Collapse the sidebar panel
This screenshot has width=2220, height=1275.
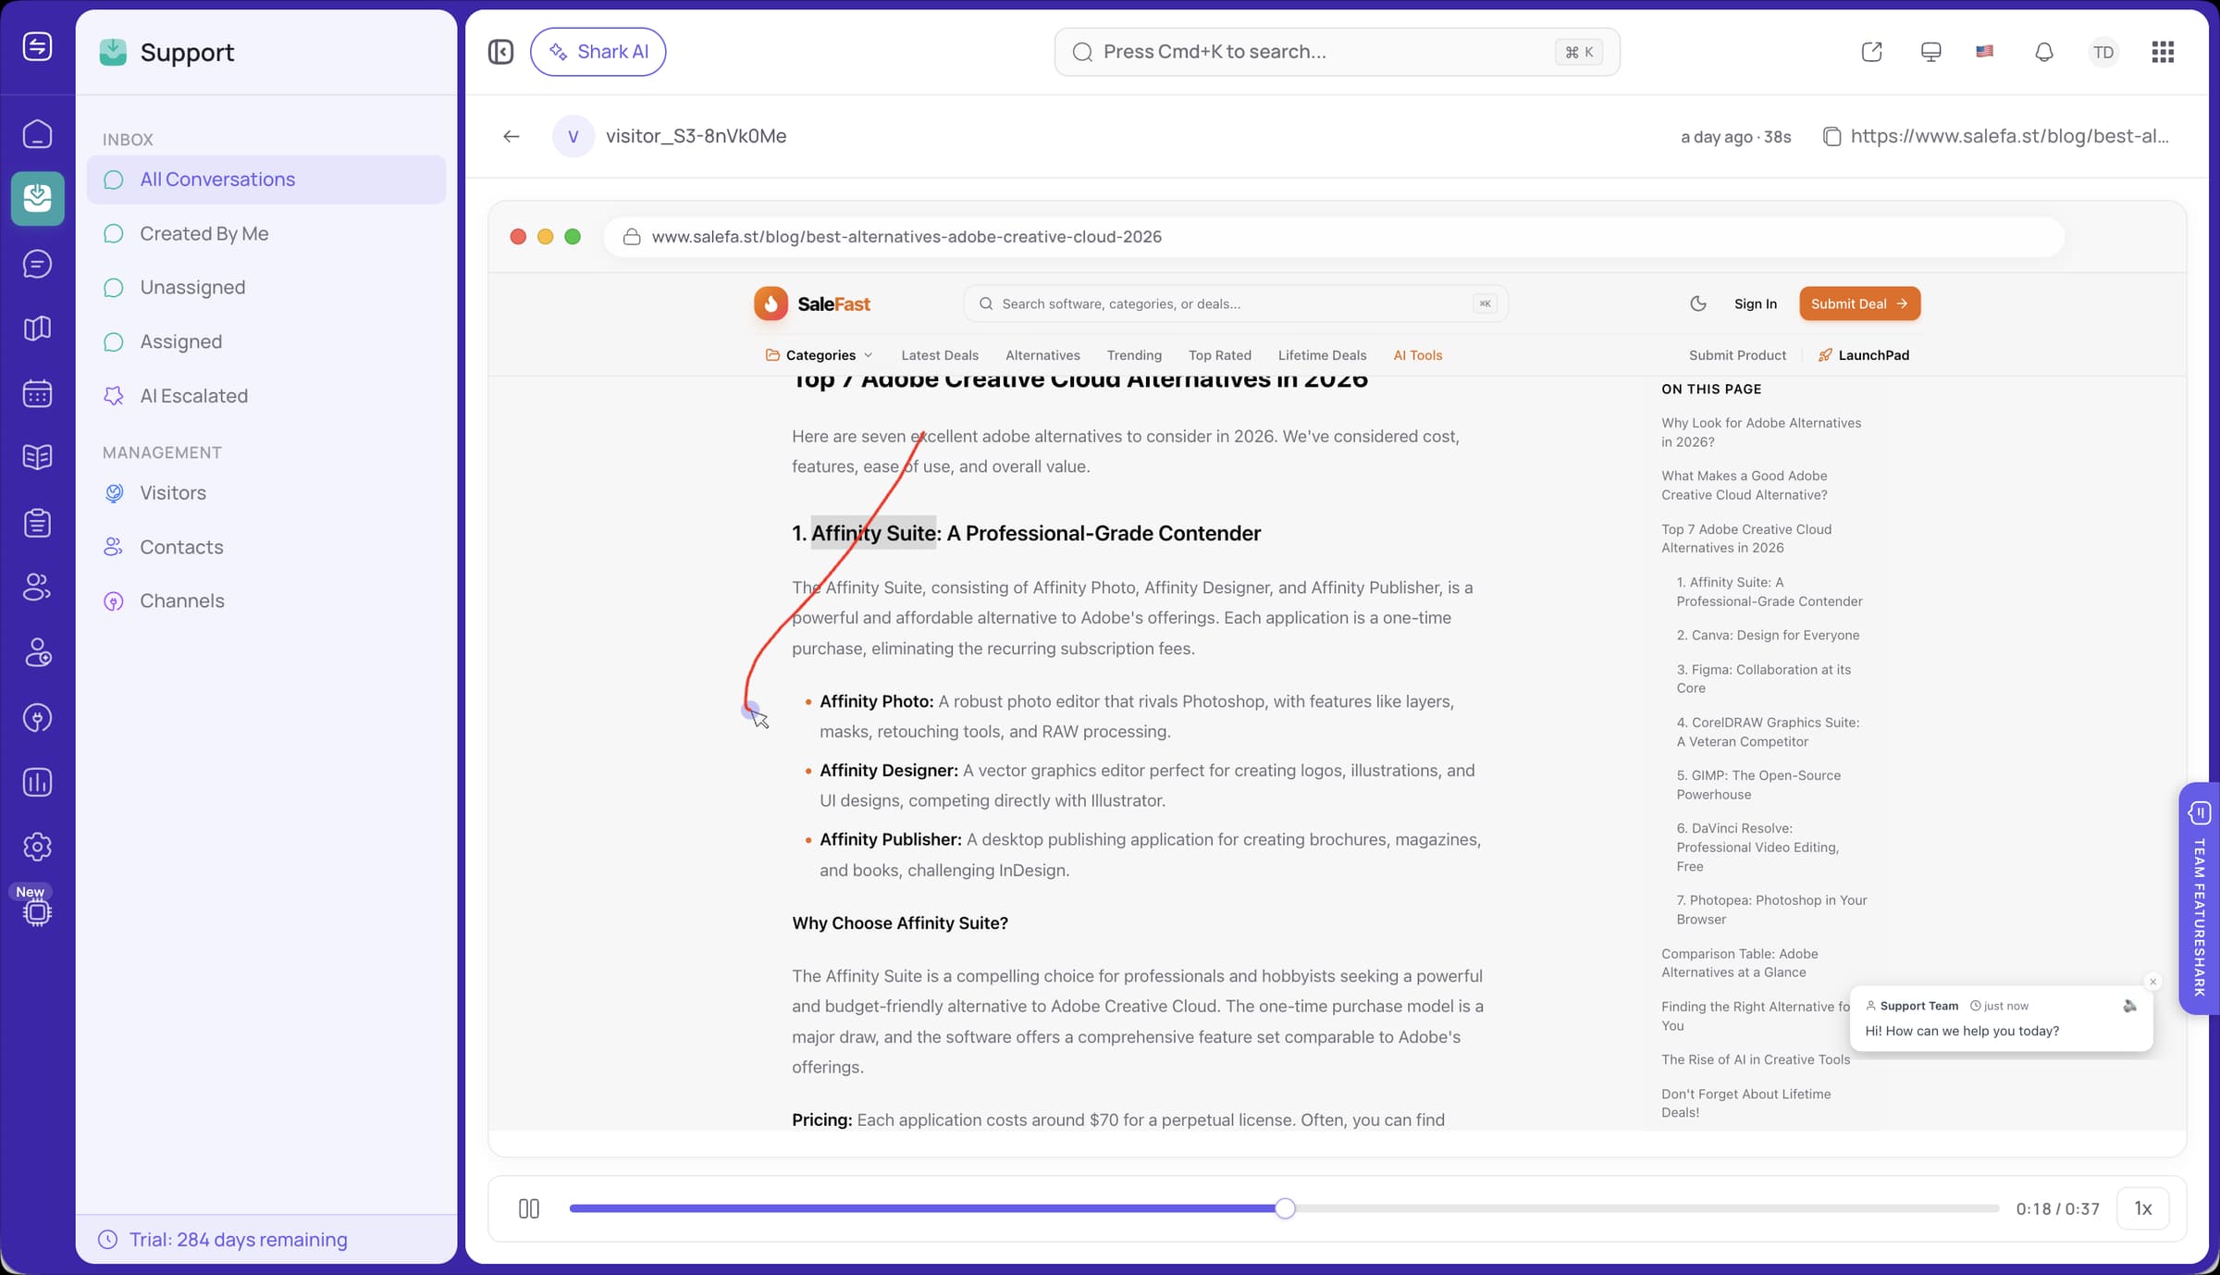(500, 52)
